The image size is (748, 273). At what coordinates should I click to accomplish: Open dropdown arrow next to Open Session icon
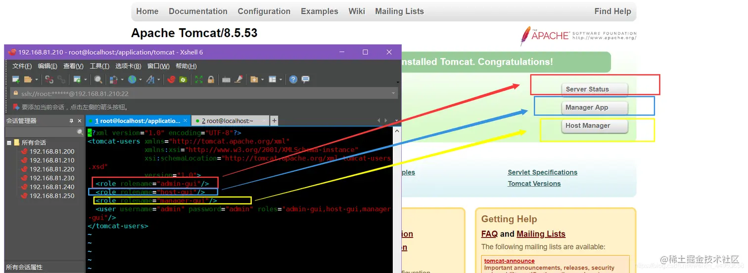click(37, 79)
